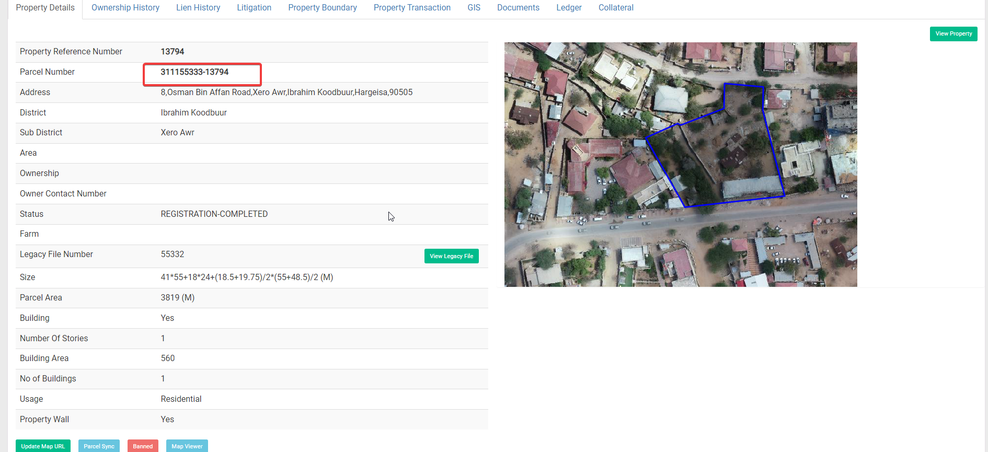The image size is (988, 452).
Task: Select the Collateral tab
Action: click(616, 8)
